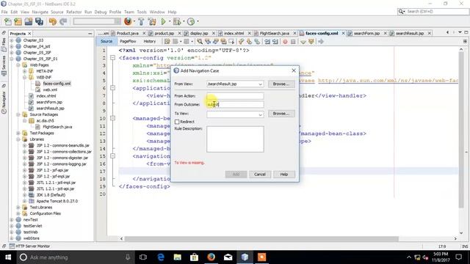Click the Profile Project icon
Viewport: 470px width, 264px height.
coord(191,21)
